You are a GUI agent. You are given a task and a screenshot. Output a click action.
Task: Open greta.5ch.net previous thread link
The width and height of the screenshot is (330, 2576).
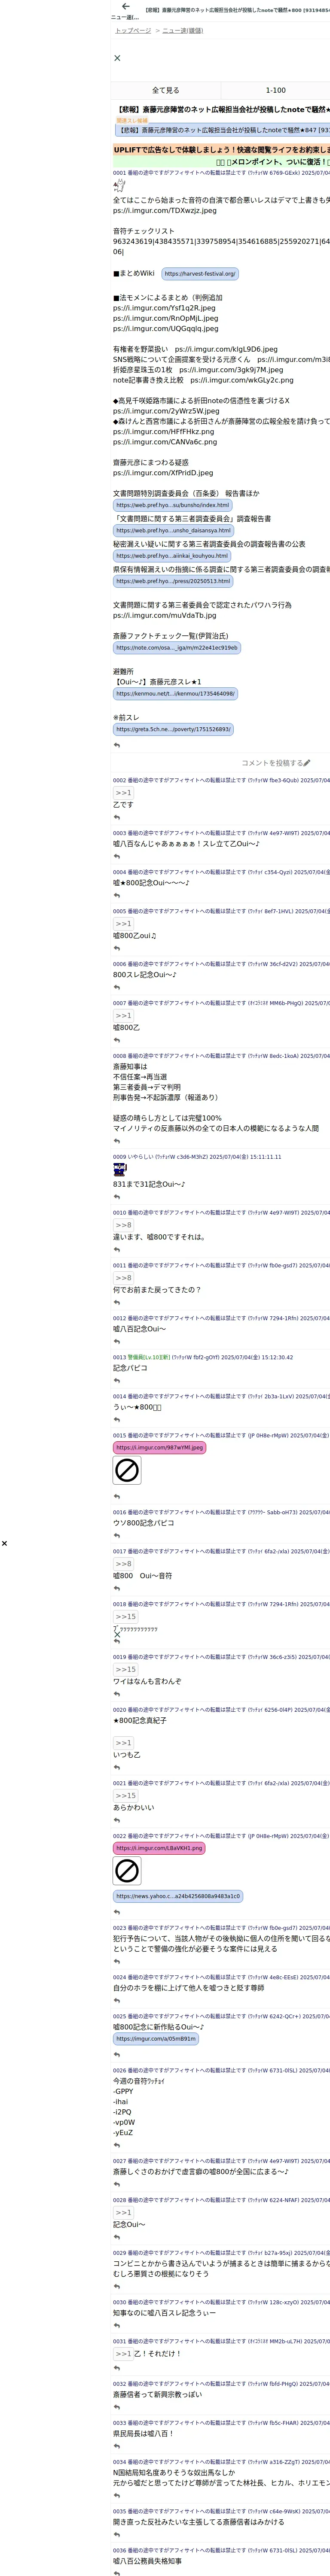click(173, 729)
